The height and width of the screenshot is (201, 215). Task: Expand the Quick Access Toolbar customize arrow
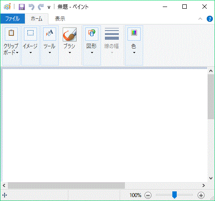point(49,7)
